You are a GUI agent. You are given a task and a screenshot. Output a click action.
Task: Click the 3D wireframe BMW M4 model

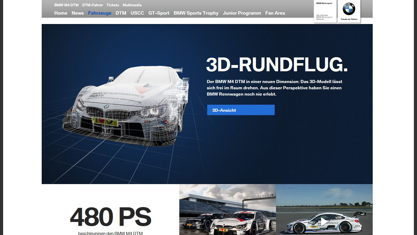[126, 106]
